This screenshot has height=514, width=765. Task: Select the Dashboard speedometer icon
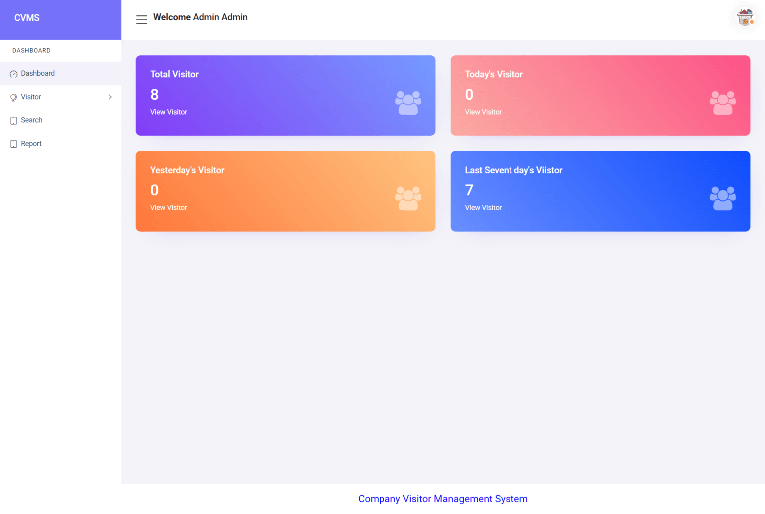(13, 73)
